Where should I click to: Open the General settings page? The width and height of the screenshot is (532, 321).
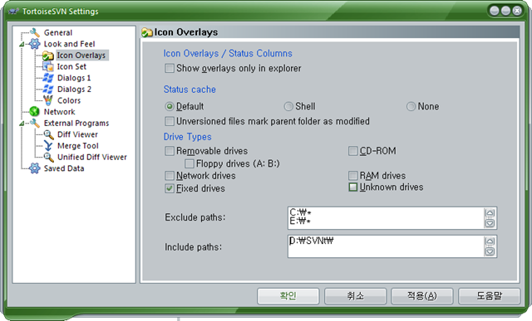pyautogui.click(x=58, y=32)
